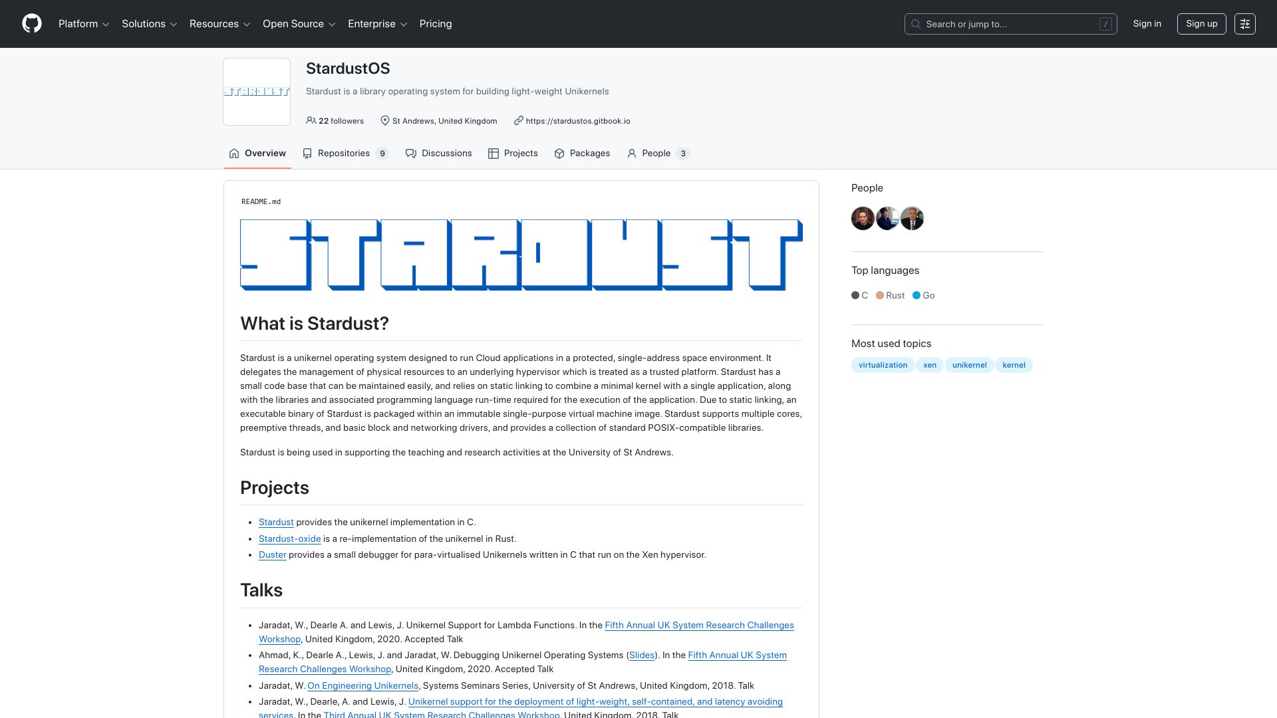Expand the Open Source menu

(299, 24)
